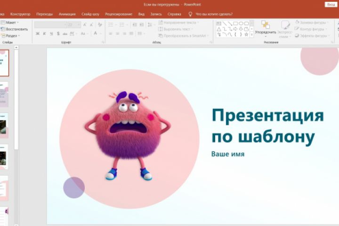Open the Конструктор tab
The height and width of the screenshot is (226, 339).
20,14
